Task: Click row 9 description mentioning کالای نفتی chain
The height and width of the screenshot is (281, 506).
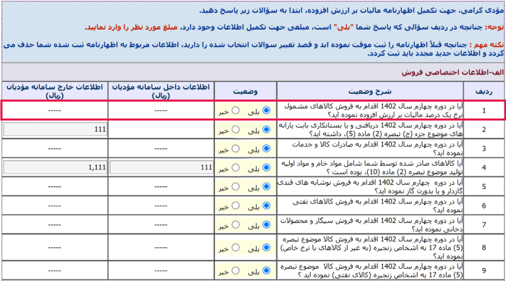Action: [x=372, y=271]
